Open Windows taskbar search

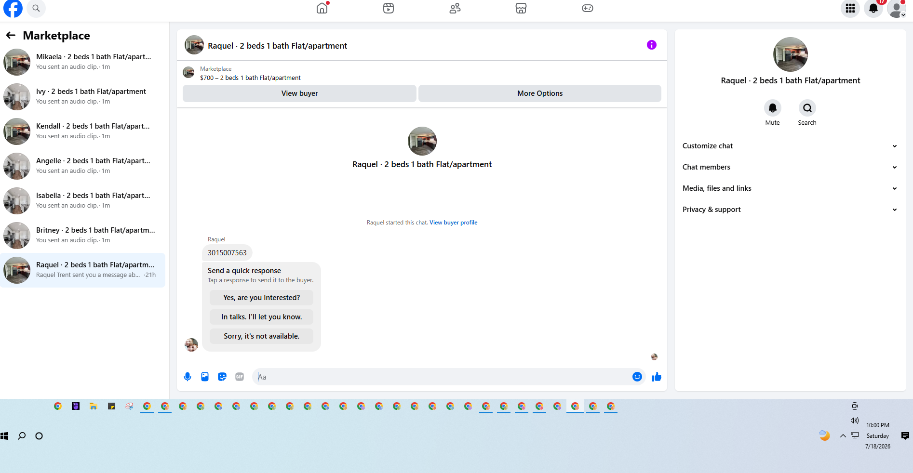coord(22,436)
